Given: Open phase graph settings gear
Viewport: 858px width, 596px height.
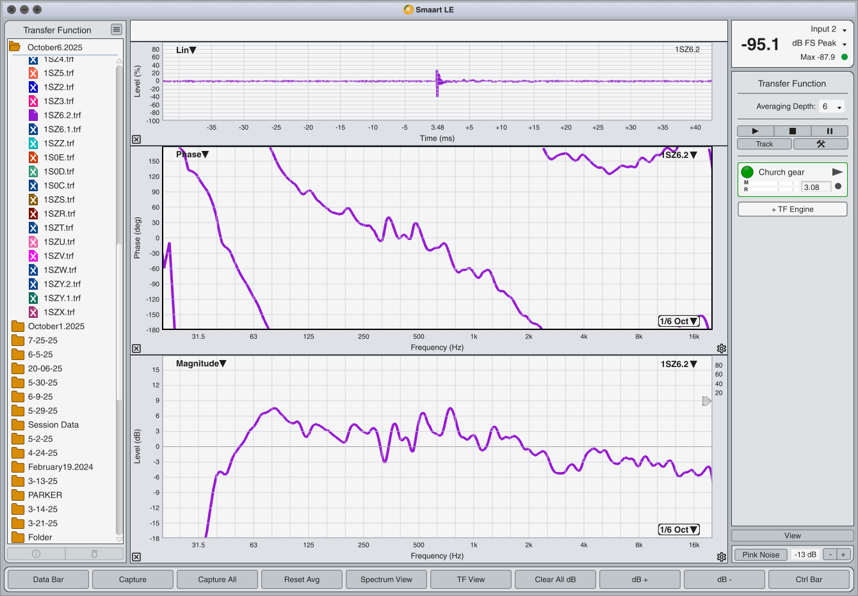Looking at the screenshot, I should coord(722,349).
